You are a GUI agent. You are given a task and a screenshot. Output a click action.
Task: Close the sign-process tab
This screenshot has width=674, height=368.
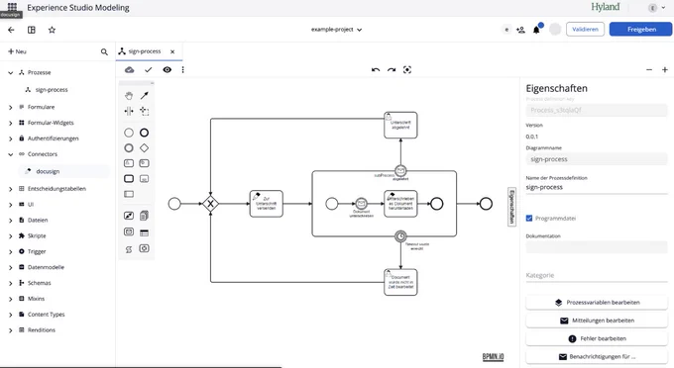(172, 51)
